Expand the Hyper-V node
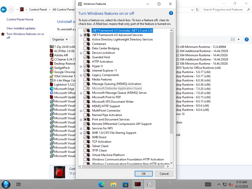 tap(81, 66)
